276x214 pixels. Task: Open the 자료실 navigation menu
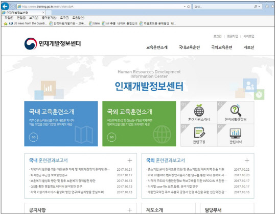coord(249,47)
